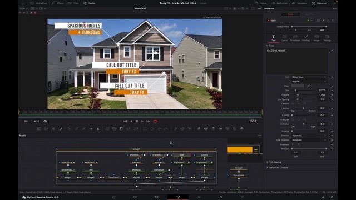Viewport: 356px width, 200px height.
Task: Toggle the red Loop playback button
Action: (155, 121)
